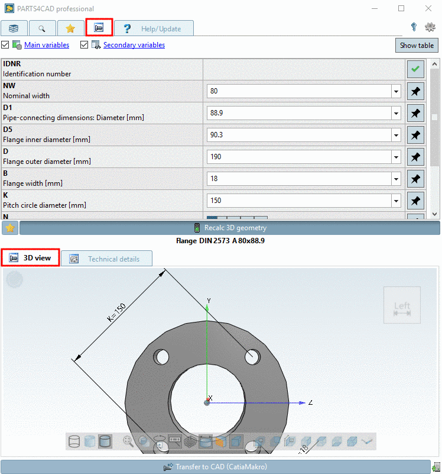Uncheck the Main variables checkbox
Image resolution: width=442 pixels, height=474 pixels.
click(x=5, y=45)
